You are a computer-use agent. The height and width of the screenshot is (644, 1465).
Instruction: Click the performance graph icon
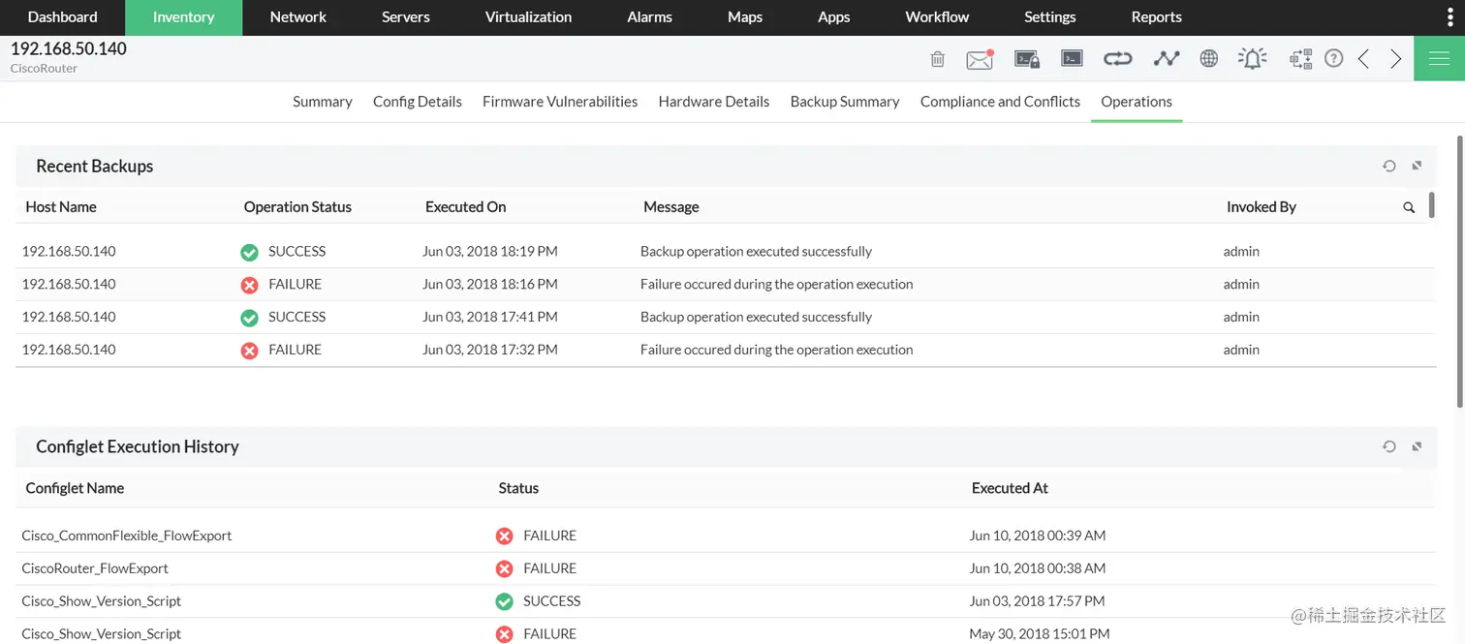pos(1166,58)
